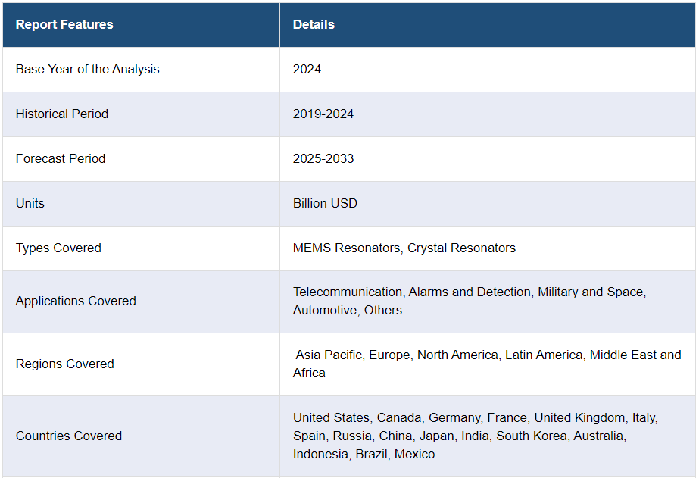Select the "Types Covered" label cell
The image size is (699, 478).
click(x=58, y=248)
